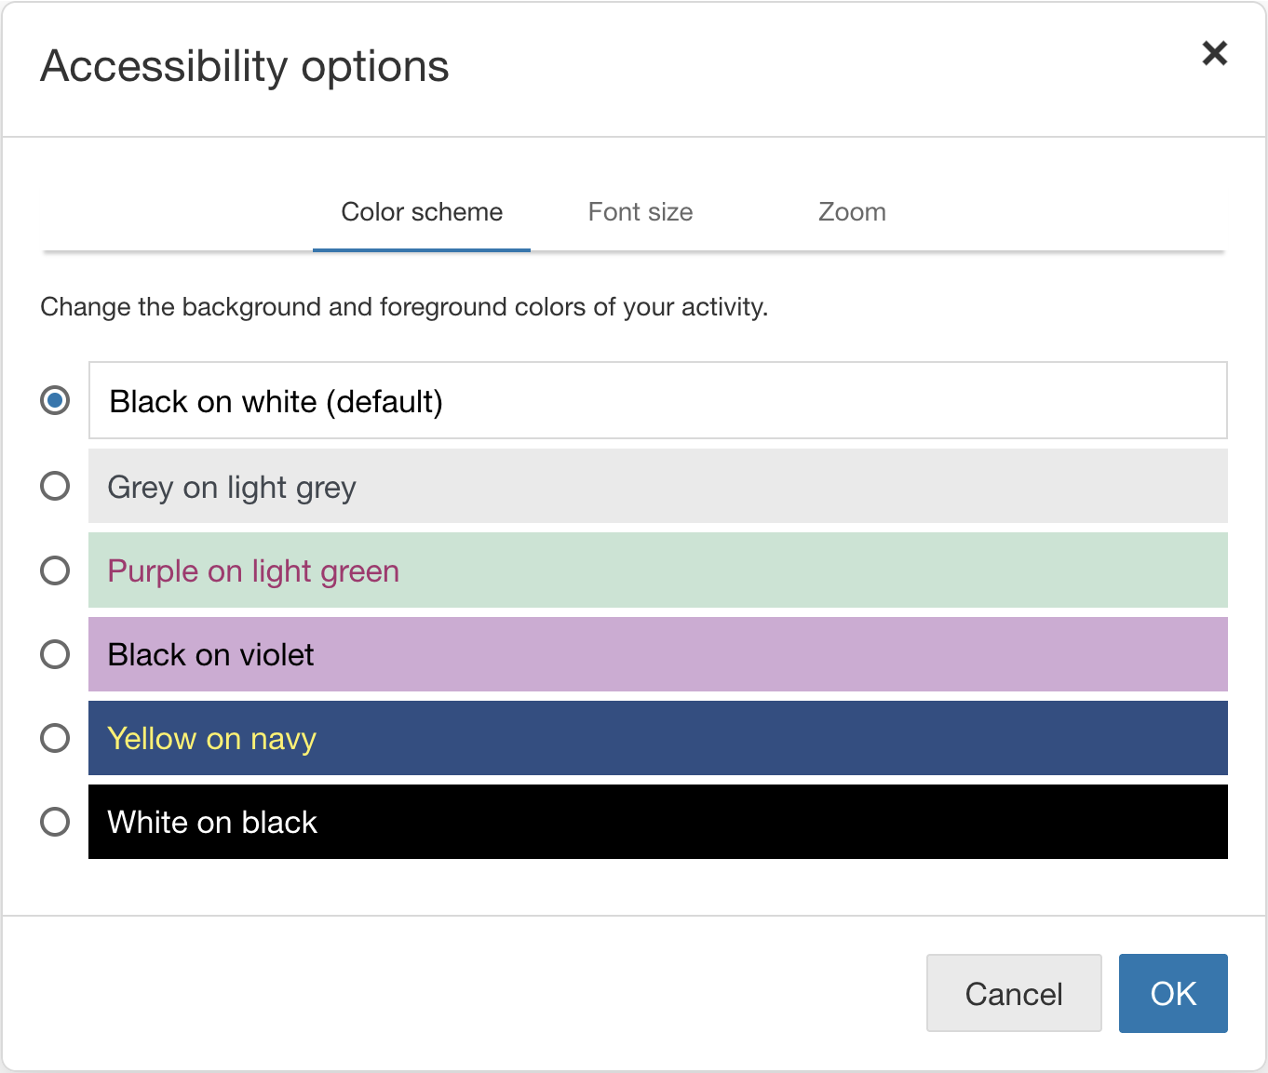Select the White on black scheme

pyautogui.click(x=55, y=822)
